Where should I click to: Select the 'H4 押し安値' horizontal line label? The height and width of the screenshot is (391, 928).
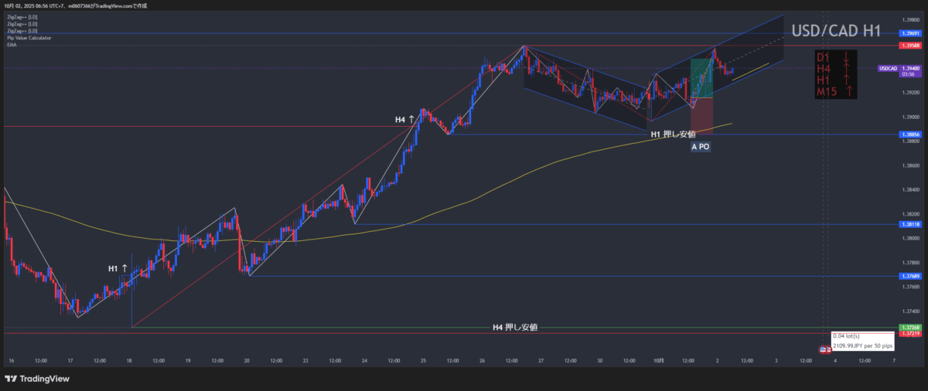(x=515, y=327)
